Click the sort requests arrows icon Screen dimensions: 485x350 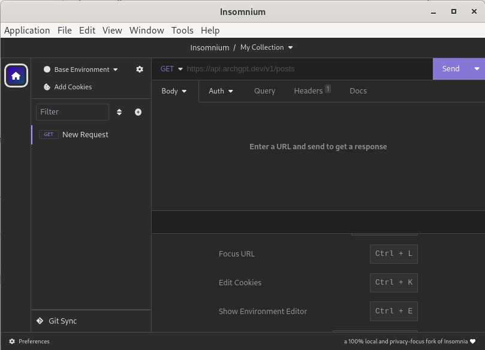click(x=119, y=112)
